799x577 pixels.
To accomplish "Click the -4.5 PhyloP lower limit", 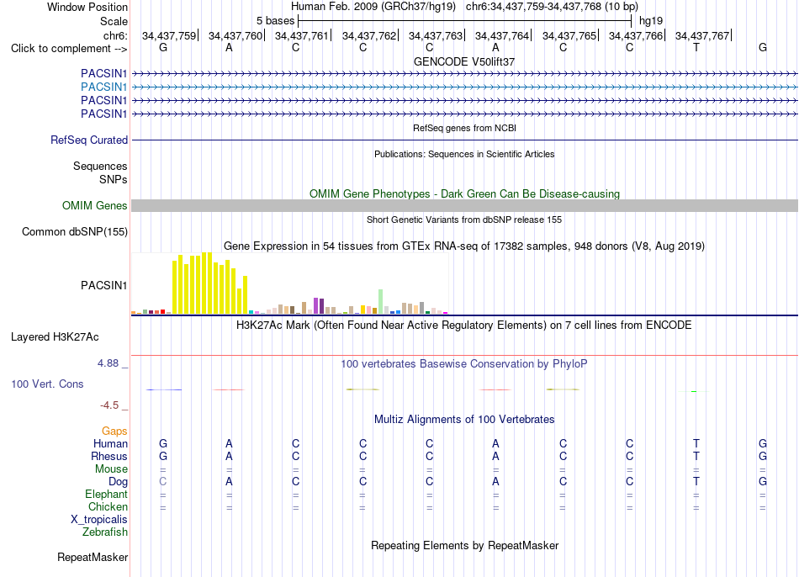I will 109,405.
